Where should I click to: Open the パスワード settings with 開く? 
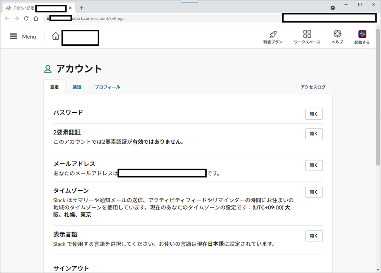click(314, 114)
